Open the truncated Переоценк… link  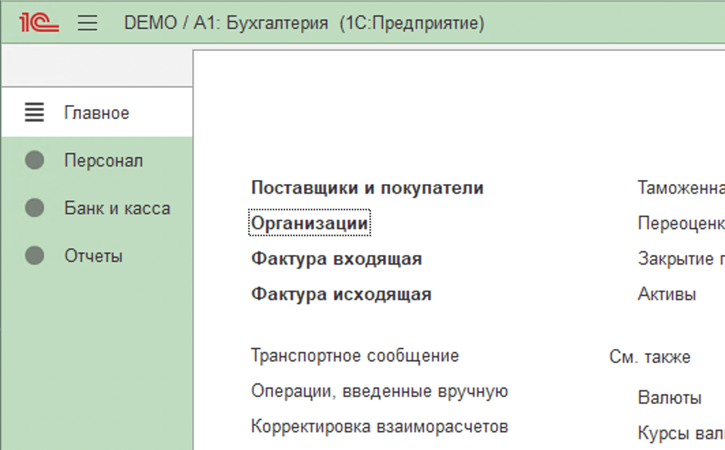pos(680,223)
